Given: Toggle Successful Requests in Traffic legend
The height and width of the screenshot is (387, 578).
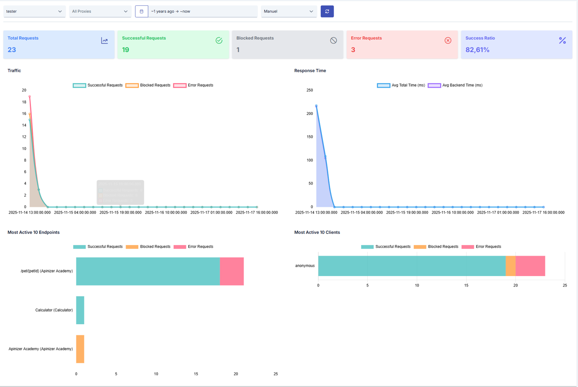Looking at the screenshot, I should [98, 85].
